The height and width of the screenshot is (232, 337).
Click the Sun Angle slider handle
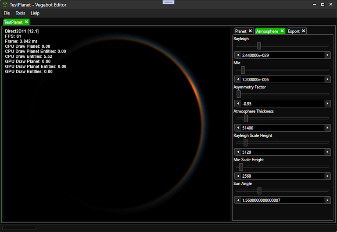(x=259, y=190)
